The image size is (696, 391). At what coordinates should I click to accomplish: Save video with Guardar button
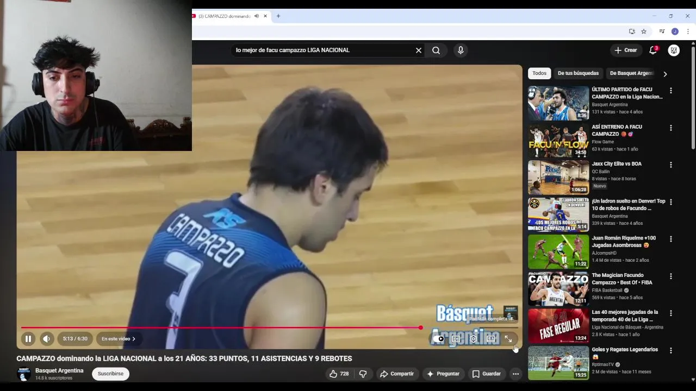coord(487,374)
